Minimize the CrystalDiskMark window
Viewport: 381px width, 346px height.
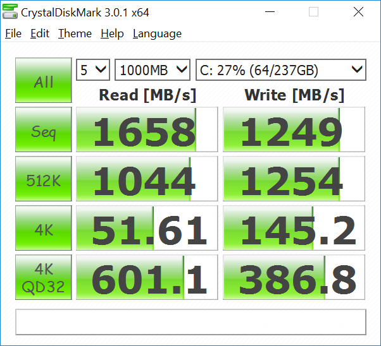(270, 11)
